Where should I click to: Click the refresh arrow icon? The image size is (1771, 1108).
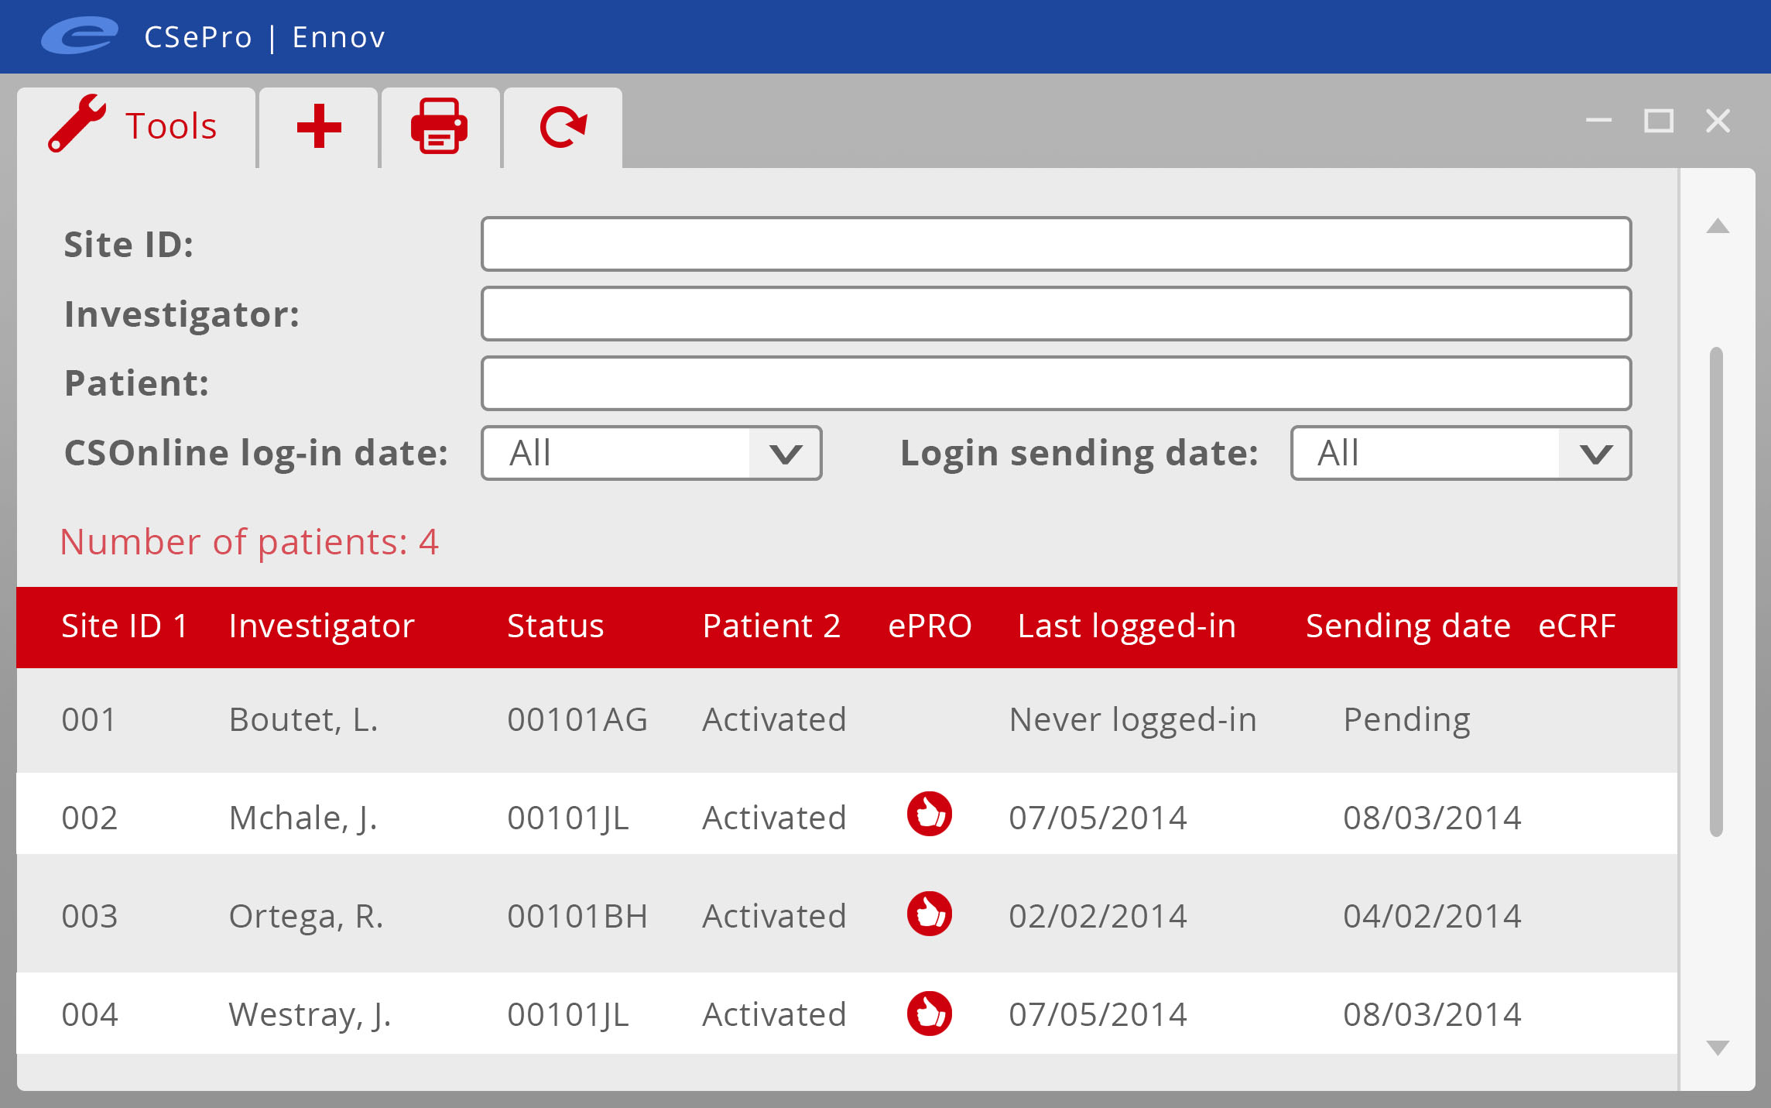point(563,127)
